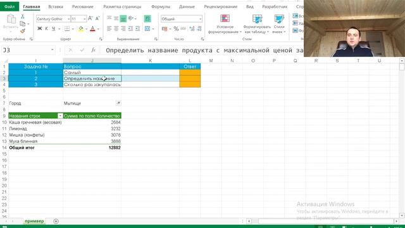The width and height of the screenshot is (405, 228).
Task: Click the text orientation icon
Action: pyautogui.click(x=131, y=18)
